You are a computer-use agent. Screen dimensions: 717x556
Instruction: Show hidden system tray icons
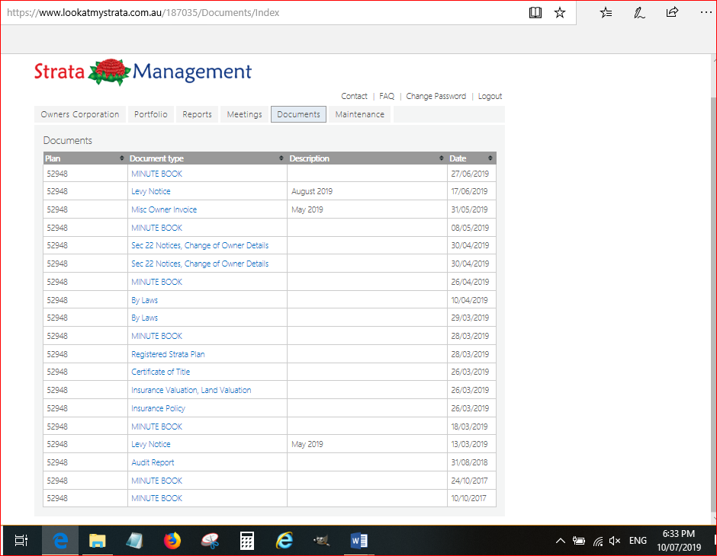(560, 541)
